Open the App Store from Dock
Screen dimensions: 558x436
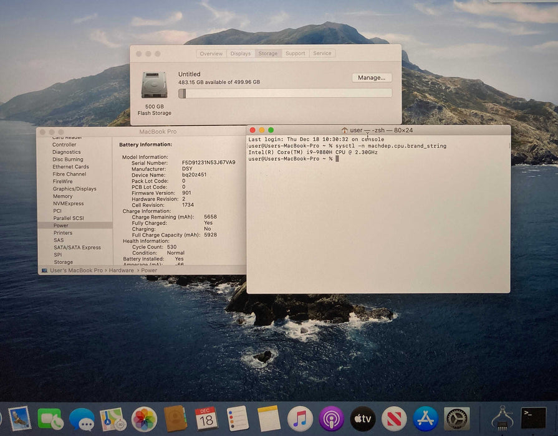click(x=425, y=419)
